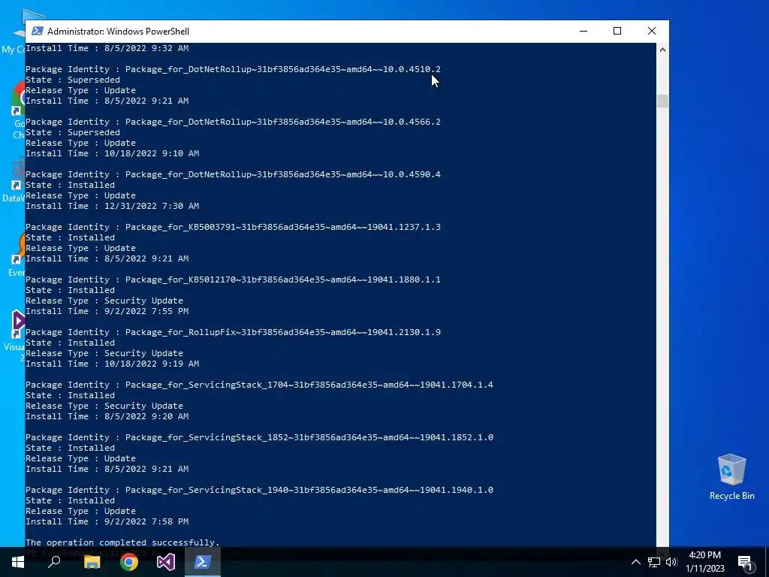Click the PowerShell icon in the title bar
769x577 pixels.
(x=37, y=31)
